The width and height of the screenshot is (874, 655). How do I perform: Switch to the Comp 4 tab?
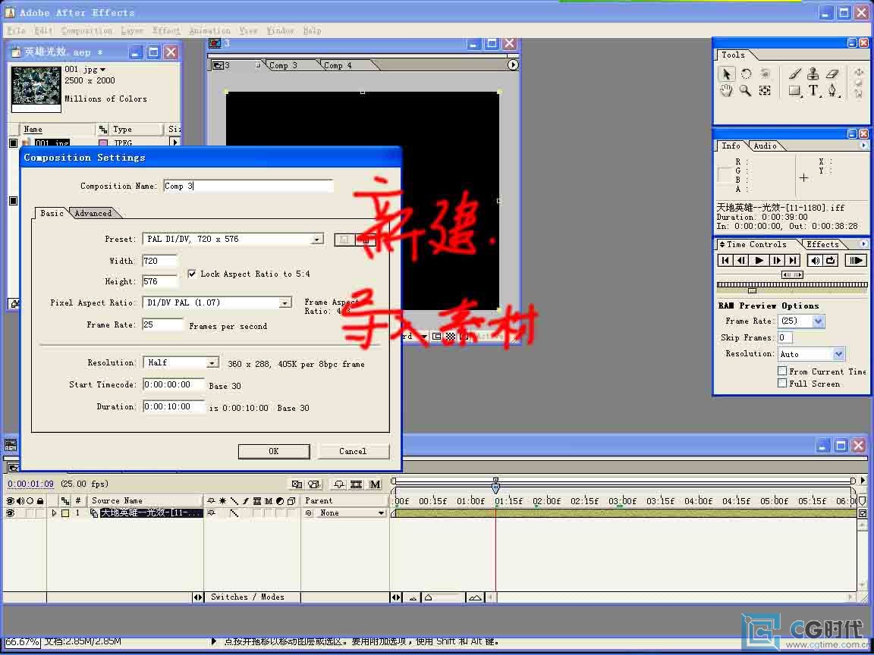pyautogui.click(x=338, y=65)
